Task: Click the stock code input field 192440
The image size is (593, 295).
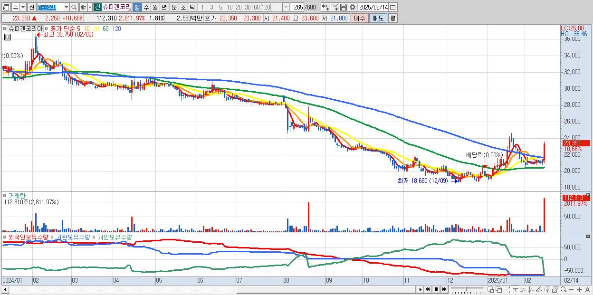Action: 50,7
